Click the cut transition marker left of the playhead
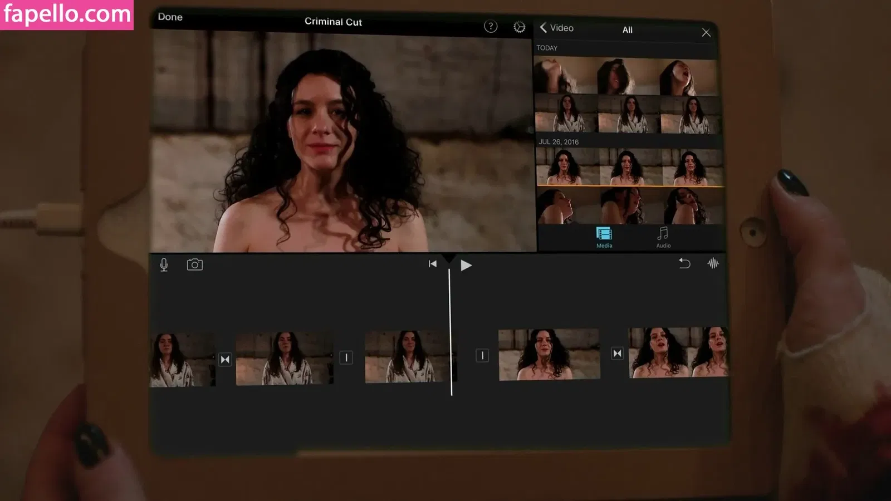The image size is (891, 501). (x=346, y=357)
